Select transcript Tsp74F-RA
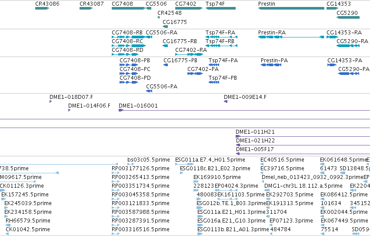This screenshot has width=370, height=236. [x=221, y=37]
